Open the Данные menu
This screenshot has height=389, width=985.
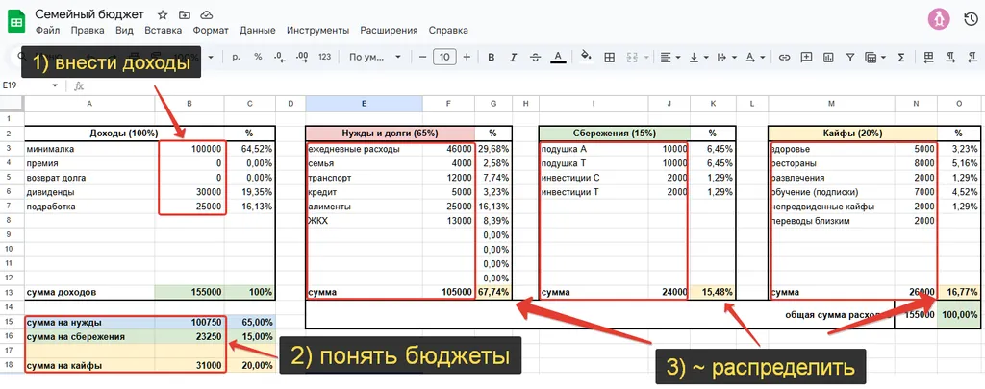tap(257, 31)
